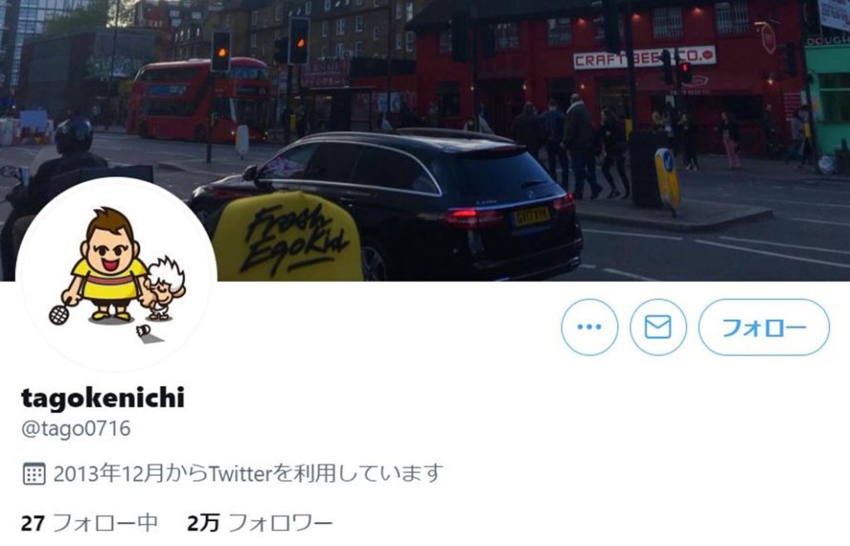Click the calendar icon beside join date
The height and width of the screenshot is (546, 850).
[33, 474]
